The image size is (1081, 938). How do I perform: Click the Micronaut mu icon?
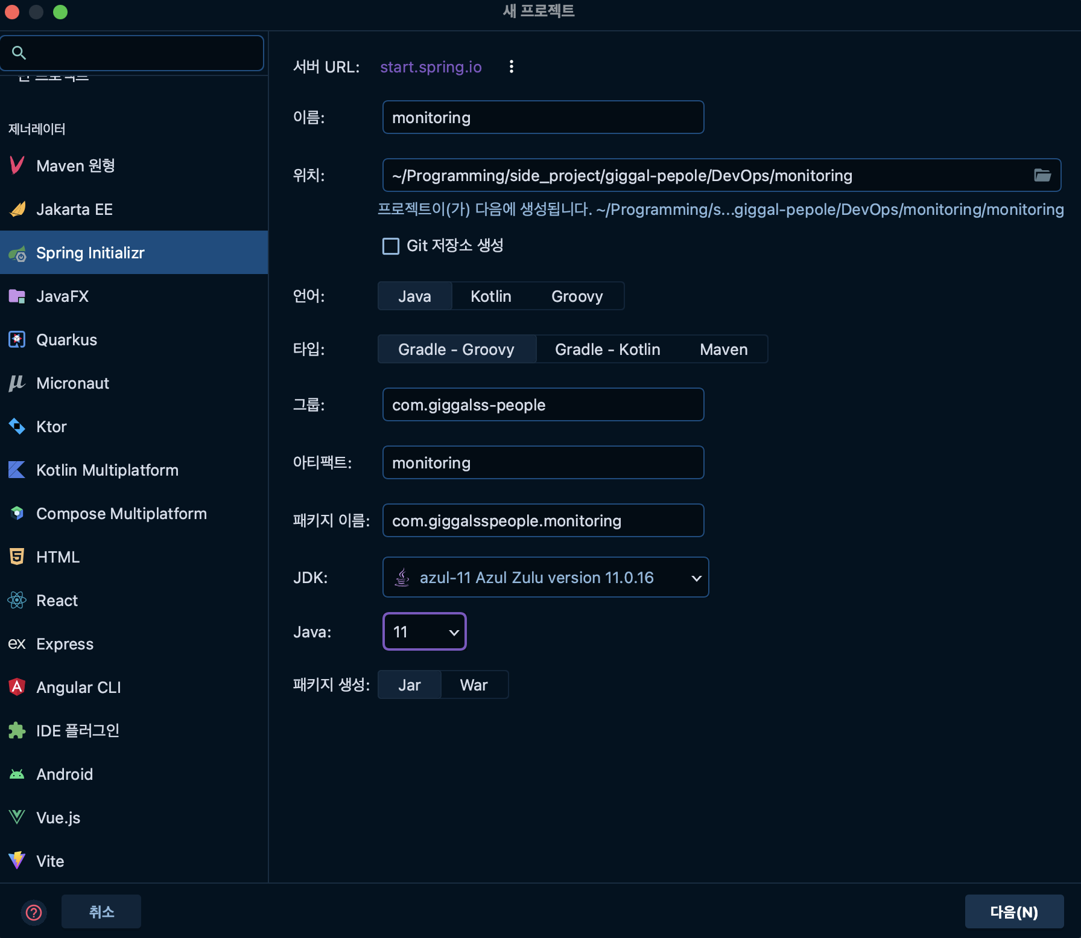(17, 383)
